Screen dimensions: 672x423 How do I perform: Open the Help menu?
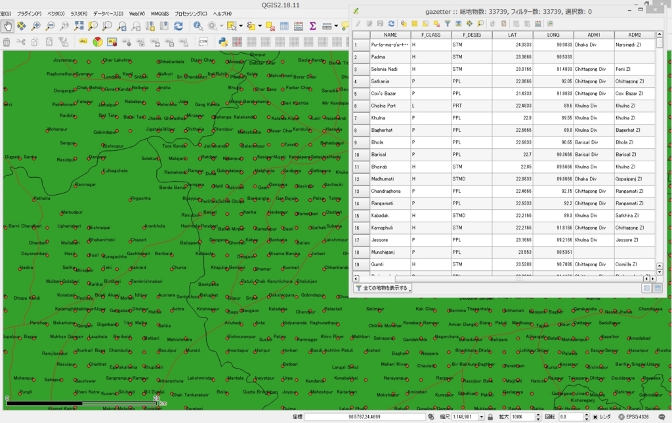coord(222,14)
